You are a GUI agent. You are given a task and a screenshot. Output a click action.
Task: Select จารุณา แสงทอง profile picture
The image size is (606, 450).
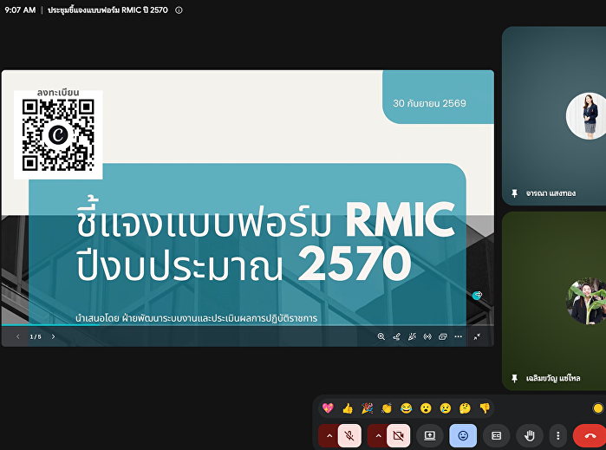point(587,116)
